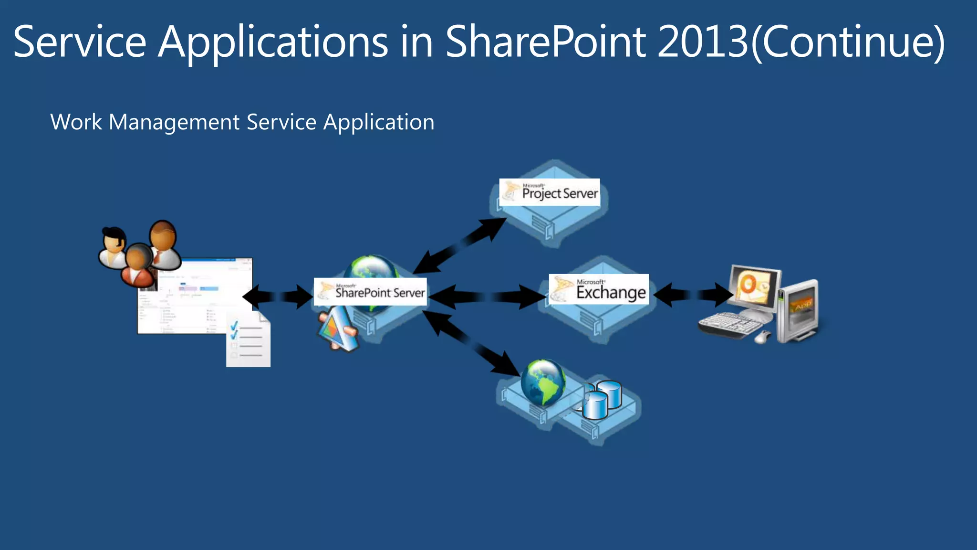This screenshot has height=550, width=977.
Task: Click the globe on database server
Action: coord(543,382)
